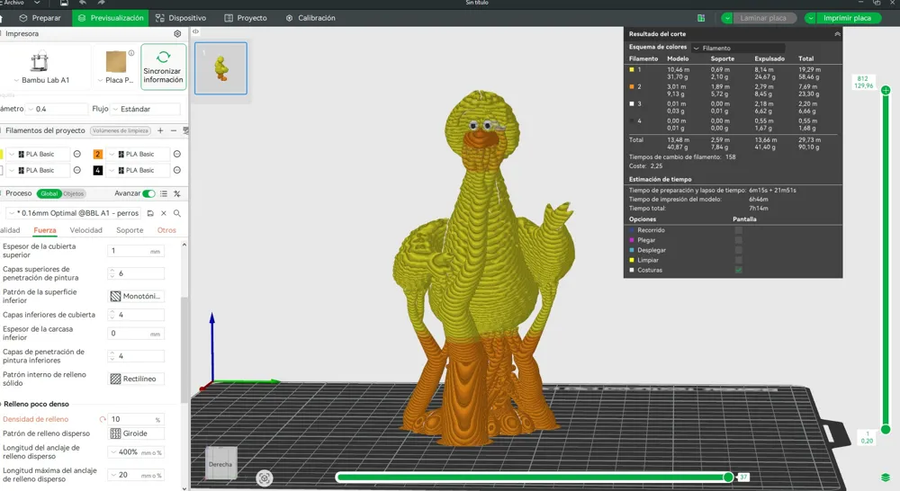Select the plate 1 thumbnail
Image resolution: width=900 pixels, height=491 pixels.
point(221,68)
